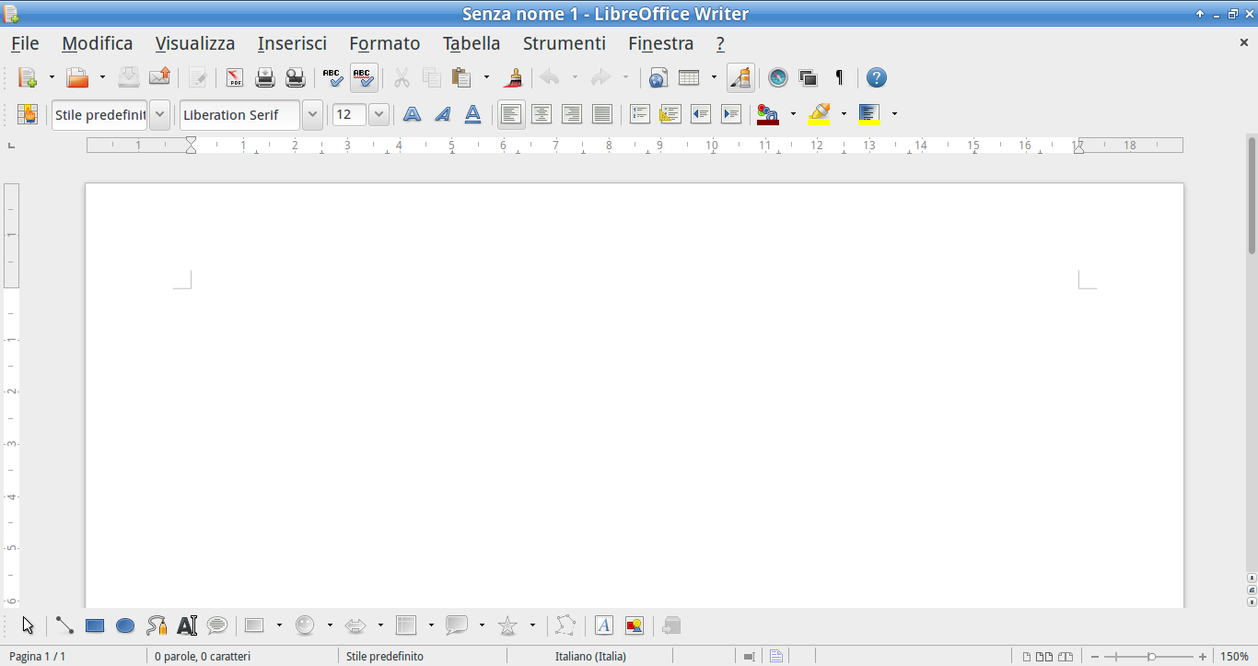Toggle the drawing functions toolbar
1258x666 pixels.
tap(740, 78)
